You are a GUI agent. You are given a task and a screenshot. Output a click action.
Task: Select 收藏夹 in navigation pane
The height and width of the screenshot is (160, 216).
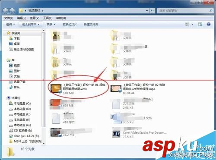click(x=13, y=33)
